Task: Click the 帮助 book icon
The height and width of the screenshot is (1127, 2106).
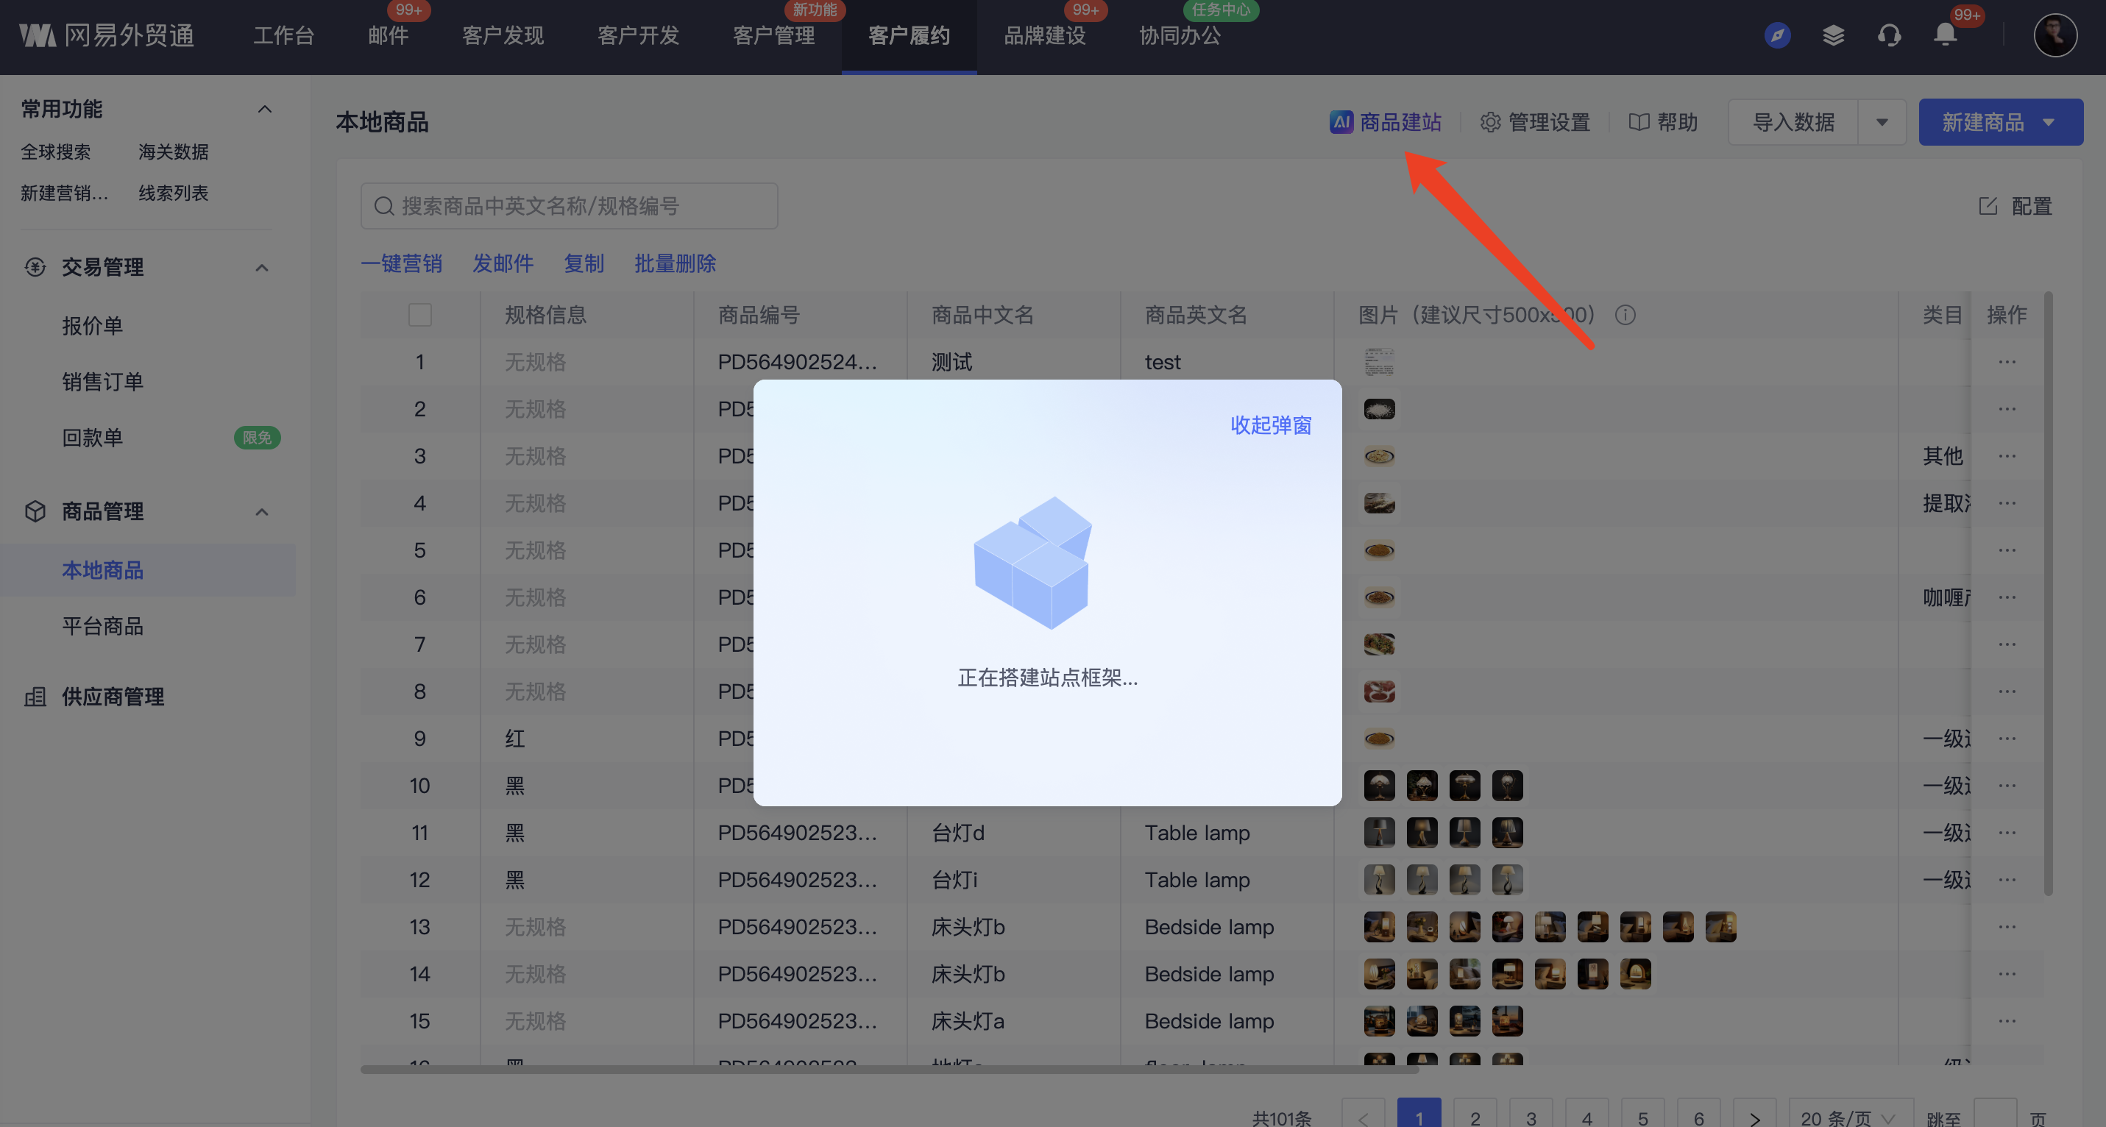Action: [x=1638, y=123]
